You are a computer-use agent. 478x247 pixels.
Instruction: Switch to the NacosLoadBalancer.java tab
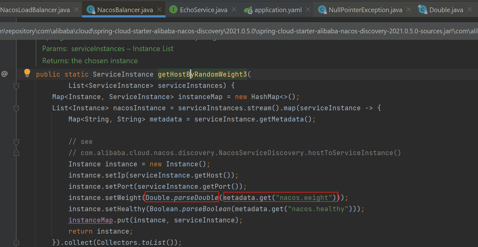click(35, 10)
